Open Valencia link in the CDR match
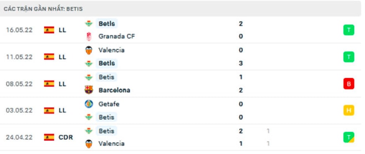Screen dimensions: 365x154 pos(111,144)
